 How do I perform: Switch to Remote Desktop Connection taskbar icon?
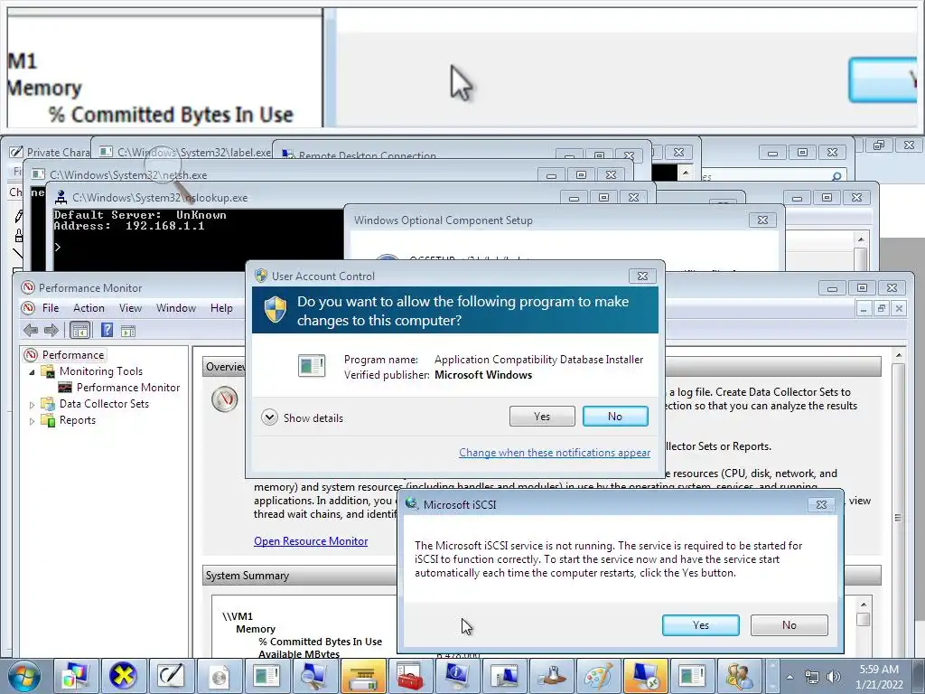click(x=645, y=676)
